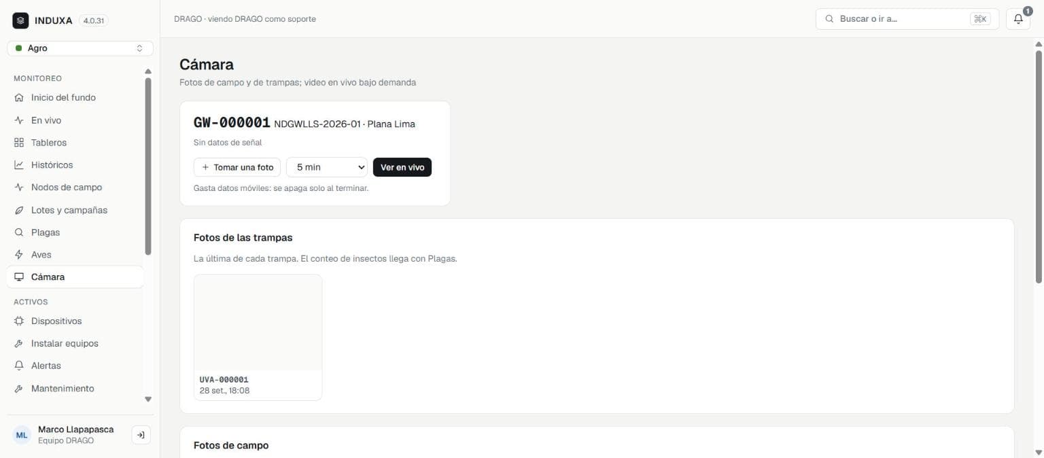This screenshot has height=458, width=1044.
Task: Open the UVA-000001 trap photo thumbnail
Action: (258, 323)
